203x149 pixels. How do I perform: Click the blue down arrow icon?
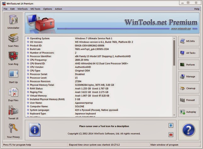pyautogui.click(x=171, y=125)
